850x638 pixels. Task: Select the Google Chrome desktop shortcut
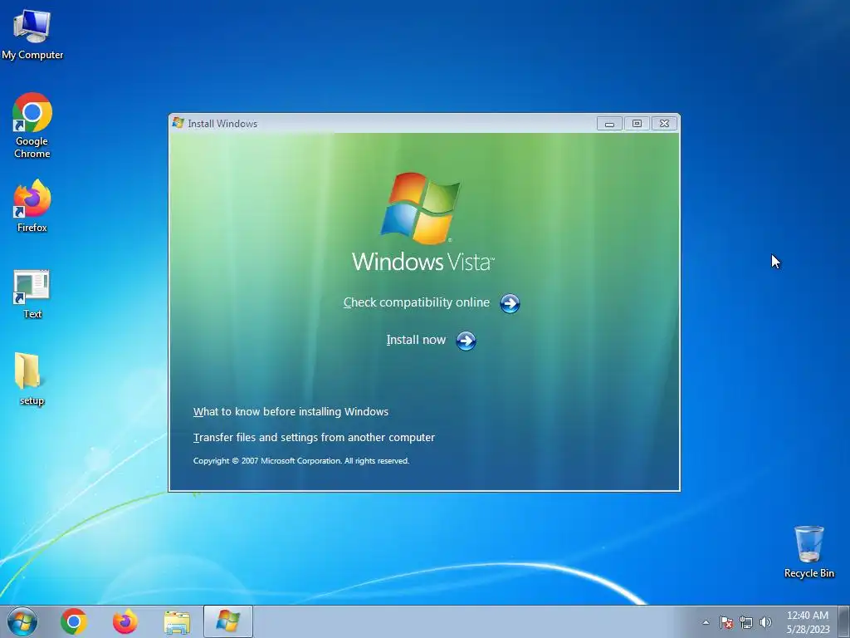point(32,125)
